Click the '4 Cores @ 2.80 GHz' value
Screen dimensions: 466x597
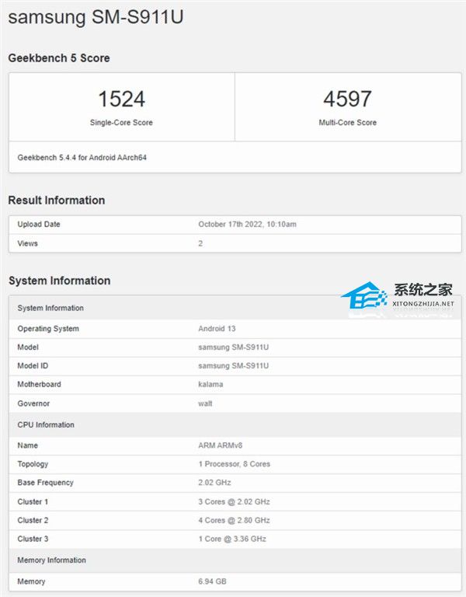(x=234, y=521)
